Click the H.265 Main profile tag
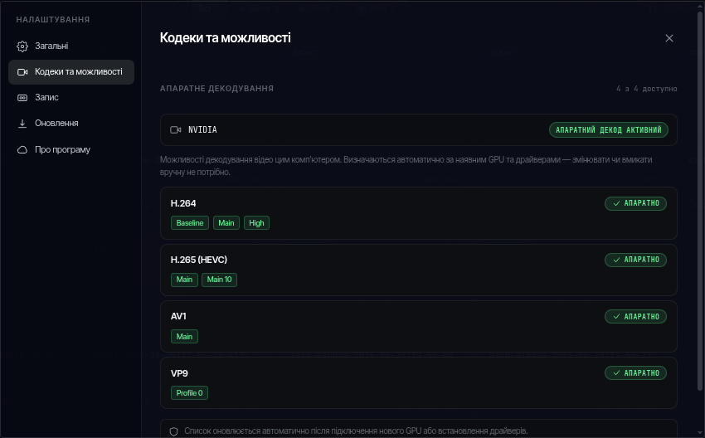705x438 pixels. [x=184, y=280]
